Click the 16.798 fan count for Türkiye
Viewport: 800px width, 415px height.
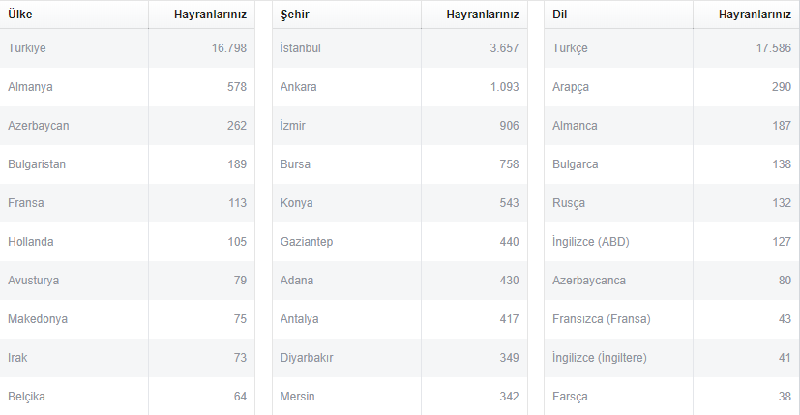(229, 48)
